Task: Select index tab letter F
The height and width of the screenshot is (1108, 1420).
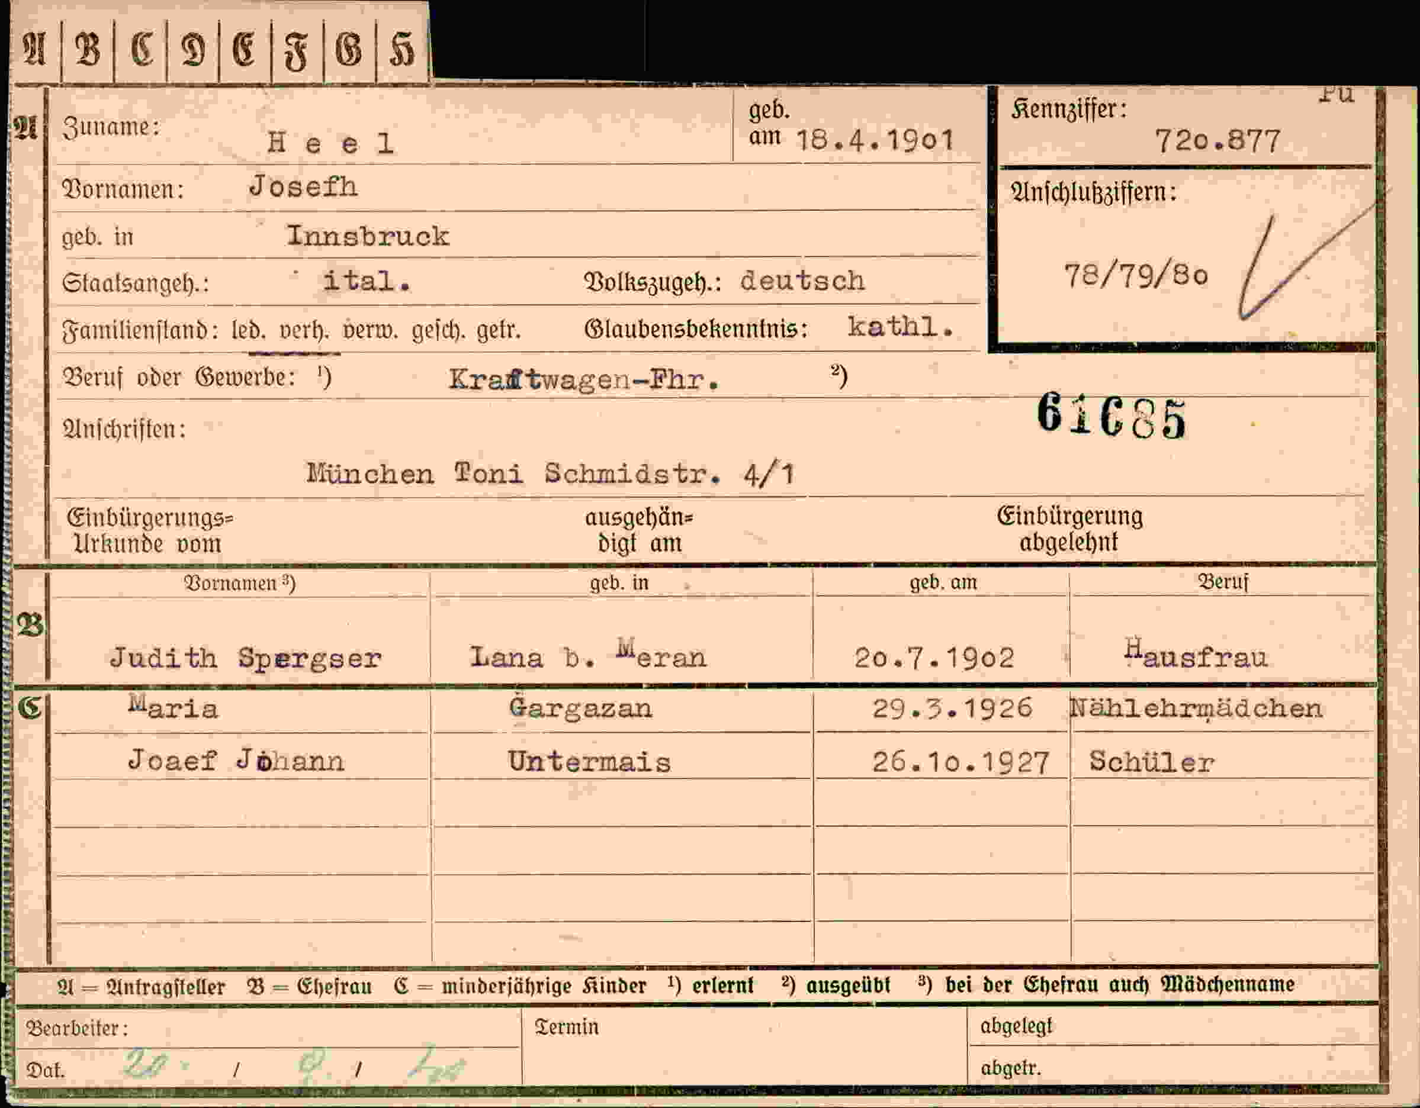Action: 296,51
